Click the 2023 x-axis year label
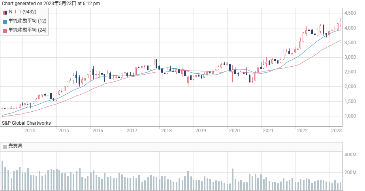The width and height of the screenshot is (365, 191). click(337, 131)
